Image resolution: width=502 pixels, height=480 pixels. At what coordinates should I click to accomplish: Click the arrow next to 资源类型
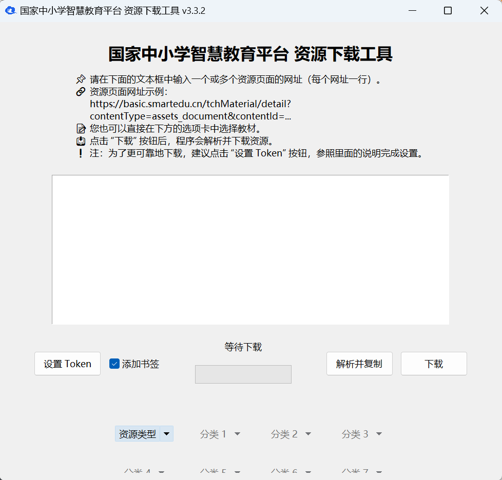coord(166,434)
